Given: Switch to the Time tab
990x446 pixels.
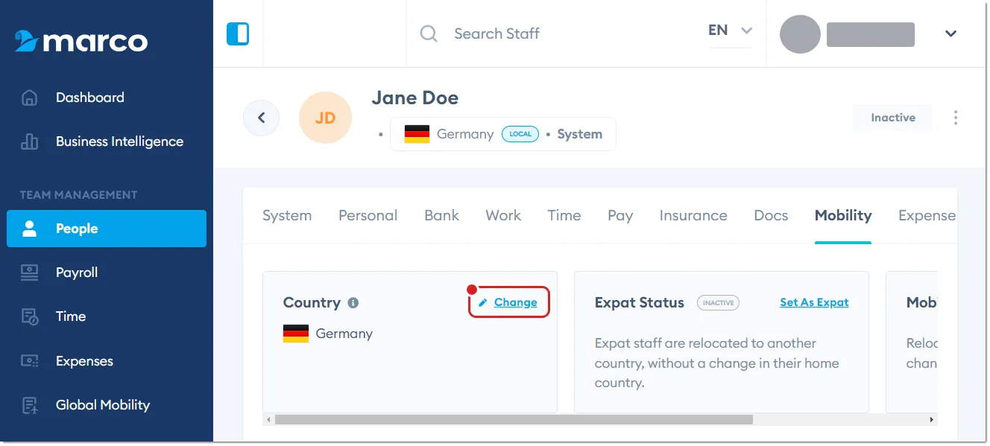Looking at the screenshot, I should (564, 216).
